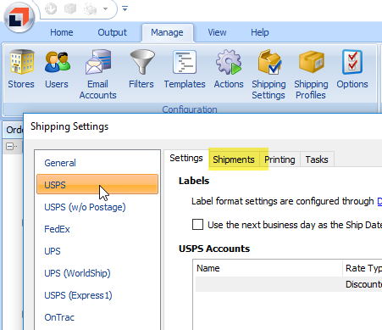Select OnTrac in the carrier list
382x330 pixels.
[97, 317]
